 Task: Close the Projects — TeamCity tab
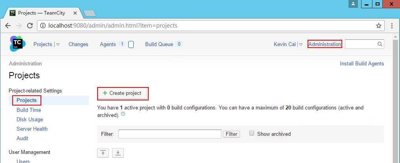point(75,13)
